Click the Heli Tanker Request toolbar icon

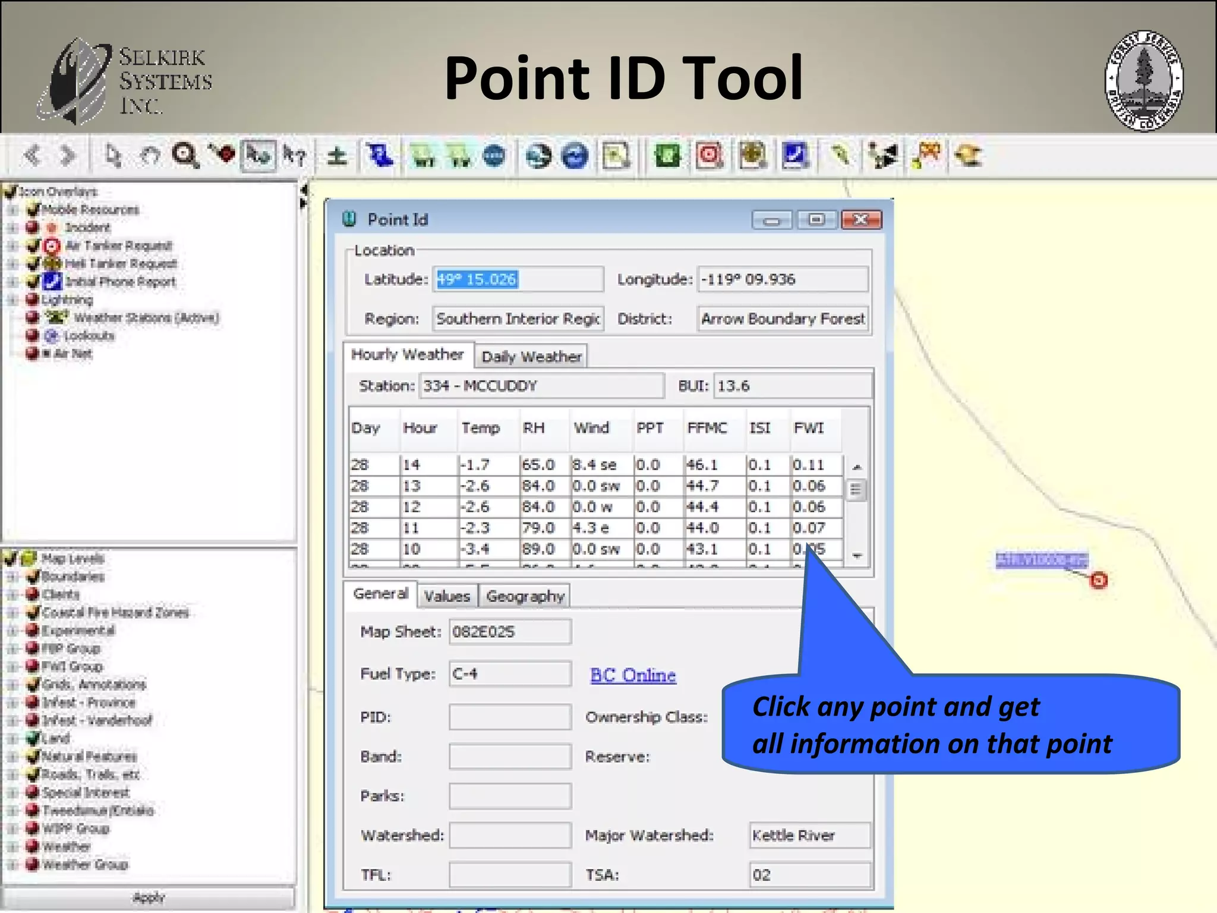click(x=753, y=156)
